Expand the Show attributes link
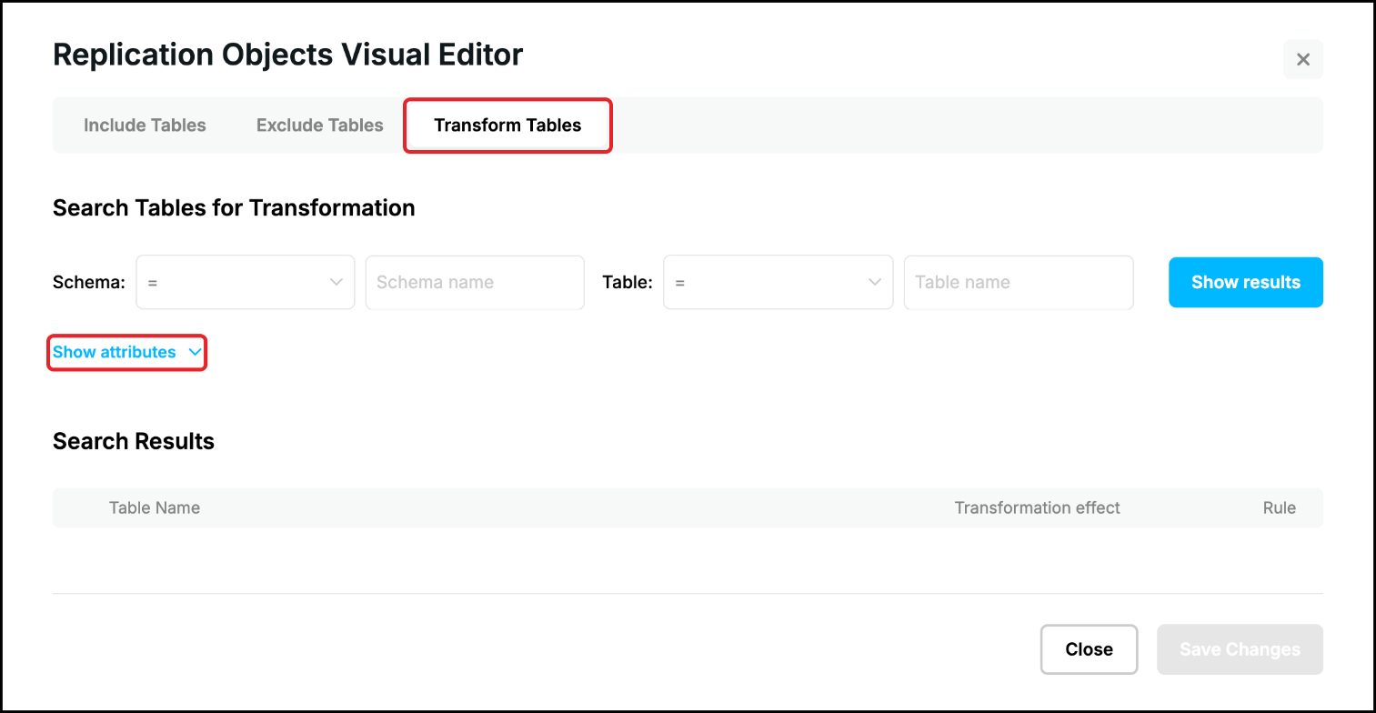This screenshot has width=1376, height=713. point(126,352)
